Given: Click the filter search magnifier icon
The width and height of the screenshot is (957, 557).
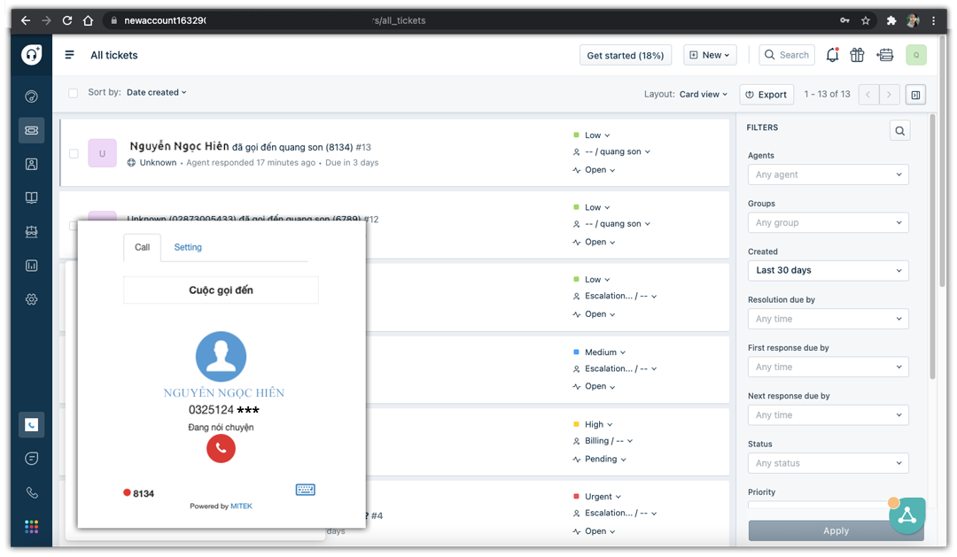Looking at the screenshot, I should click(899, 131).
